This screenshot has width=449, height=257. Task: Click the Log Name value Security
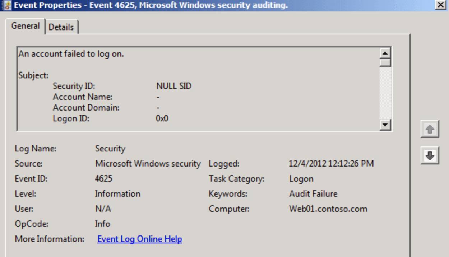coord(110,149)
